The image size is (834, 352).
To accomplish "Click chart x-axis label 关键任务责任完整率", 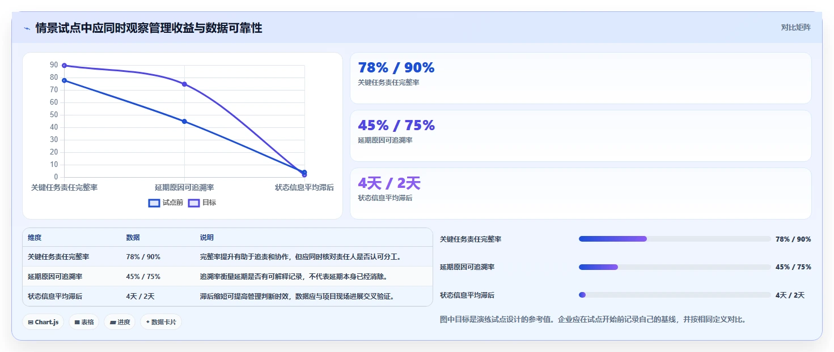I will coord(64,187).
